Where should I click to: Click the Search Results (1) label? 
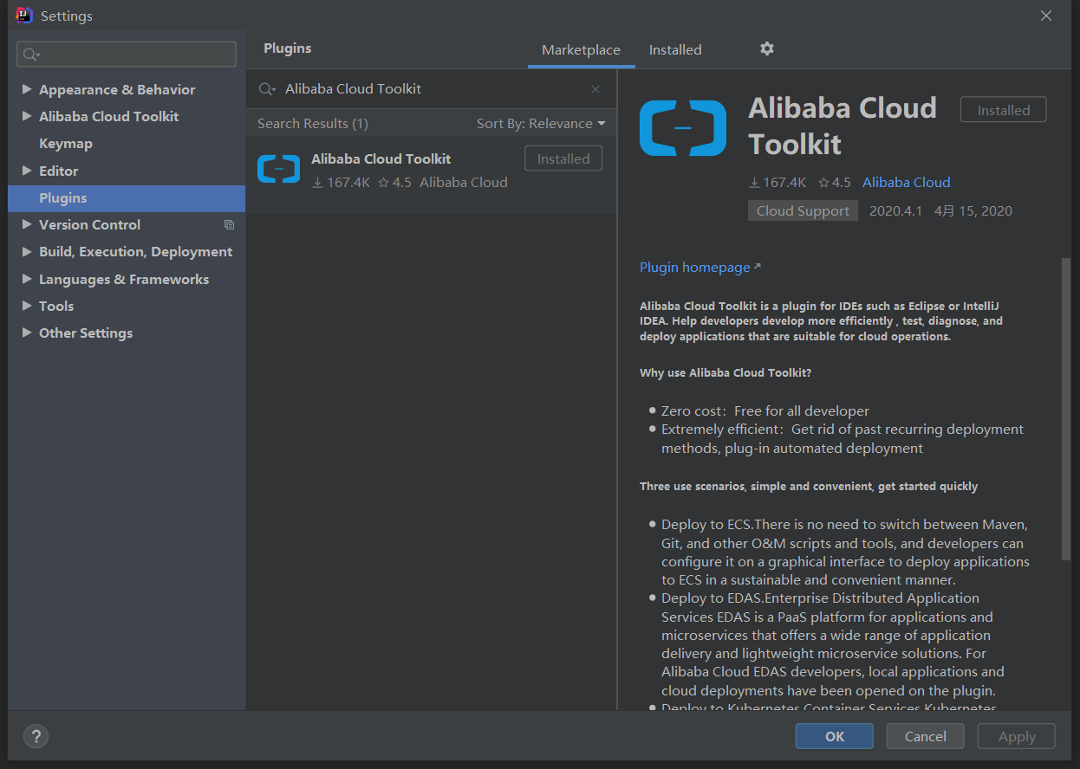313,124
